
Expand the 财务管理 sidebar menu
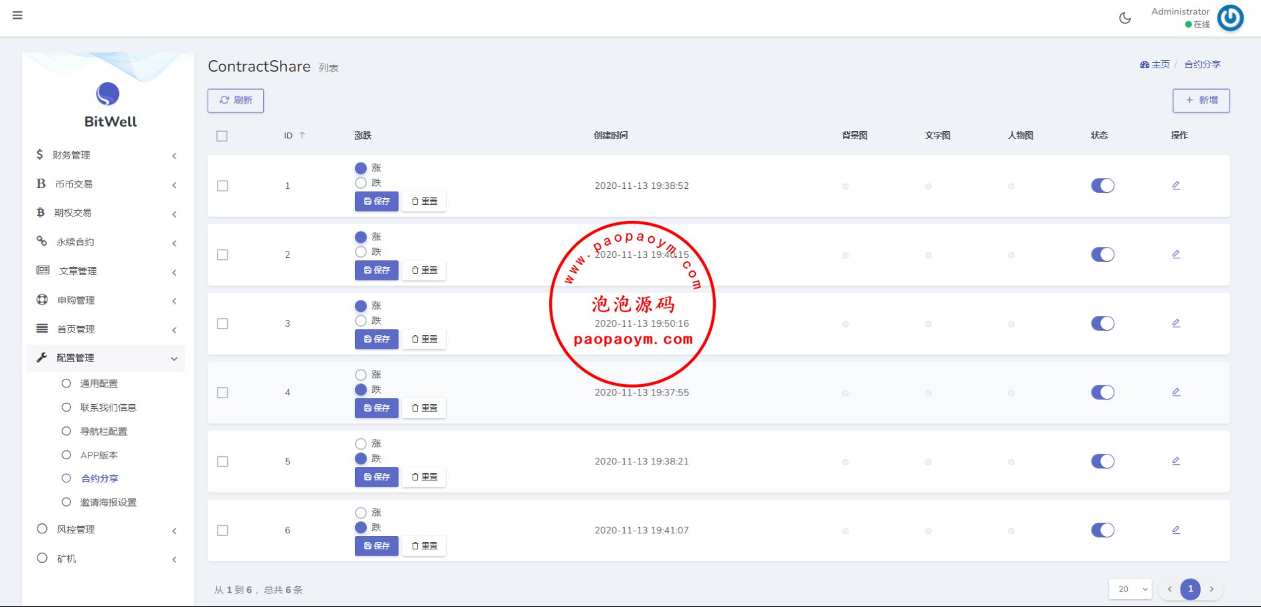(107, 155)
